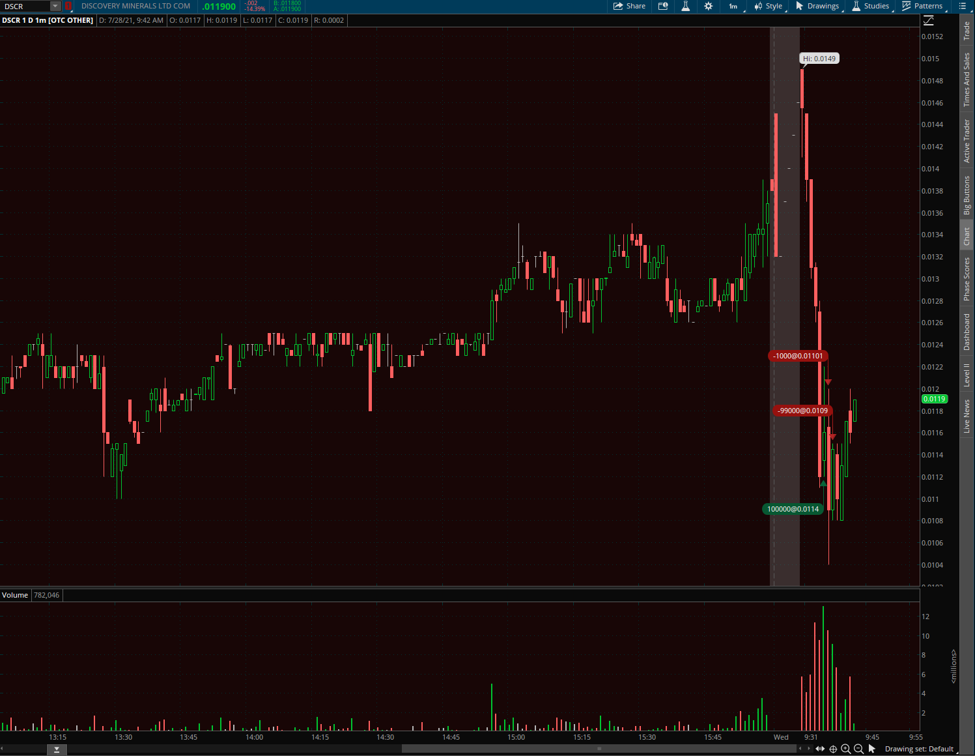975x756 pixels.
Task: Click the DSCR 1 D 1m chart title
Action: (48, 20)
